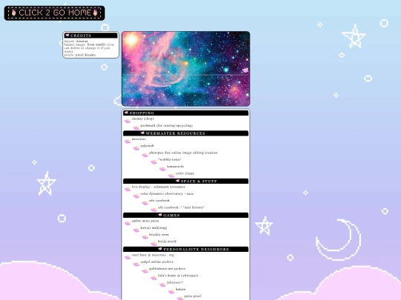Click the icon beside GAMES header
Screen dimensions: 401x300
pyautogui.click(x=160, y=215)
